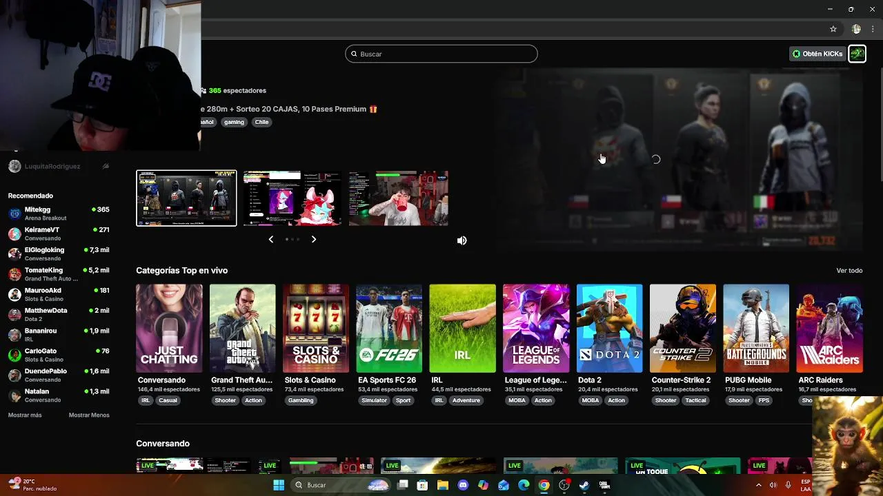Collapse list with Mostrar Menos
This screenshot has height=496, width=883.
click(89, 415)
